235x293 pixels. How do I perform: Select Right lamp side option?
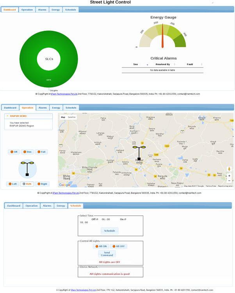tap(42, 184)
